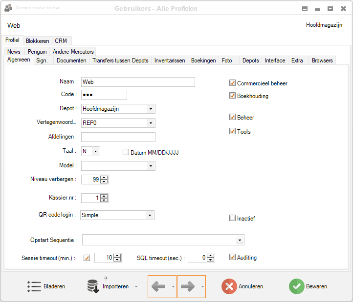Toggle the Datum MM/DD/JJJJ checkbox
The image size is (353, 302).
(x=126, y=152)
